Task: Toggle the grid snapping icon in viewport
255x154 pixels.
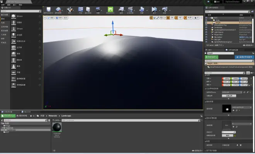Action: coord(168,18)
